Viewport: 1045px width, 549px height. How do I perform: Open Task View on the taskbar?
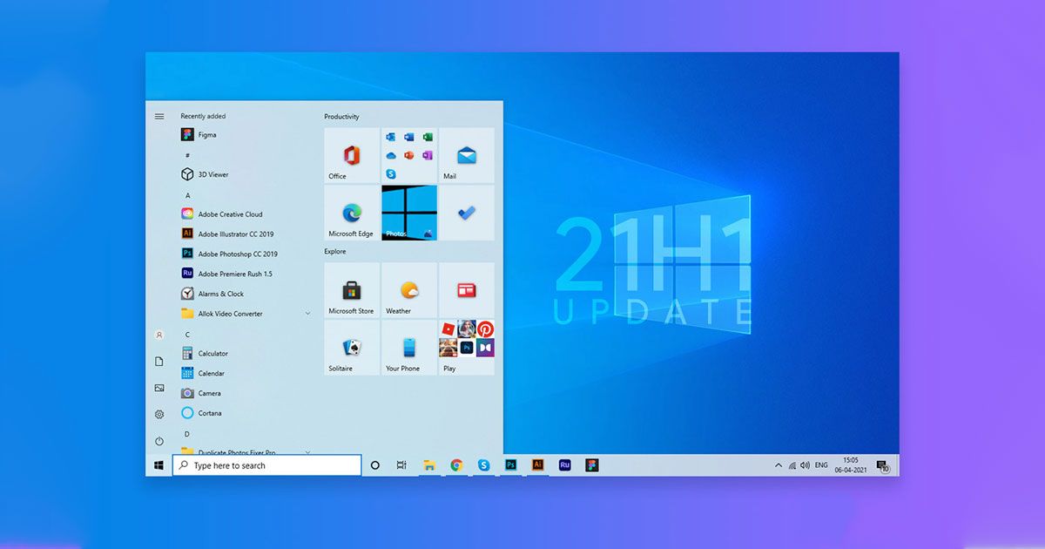tap(401, 465)
